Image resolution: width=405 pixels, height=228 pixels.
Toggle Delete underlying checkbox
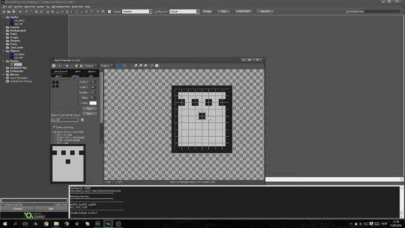coord(54,127)
